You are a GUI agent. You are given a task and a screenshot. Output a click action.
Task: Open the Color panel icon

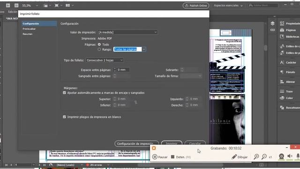tap(282, 98)
